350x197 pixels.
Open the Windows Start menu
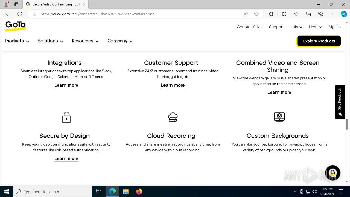pyautogui.click(x=7, y=192)
